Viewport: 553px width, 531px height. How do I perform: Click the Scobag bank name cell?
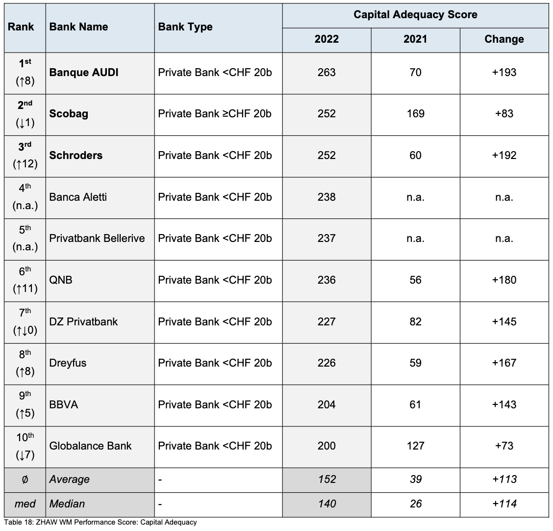click(69, 114)
